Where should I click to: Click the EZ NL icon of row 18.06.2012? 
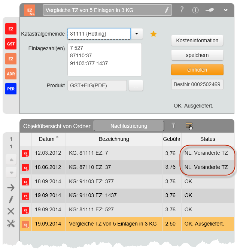tap(25, 167)
